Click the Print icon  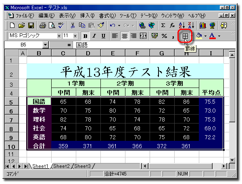click(x=43, y=25)
